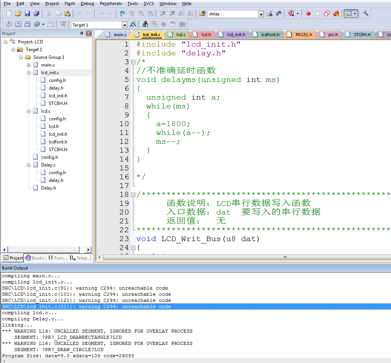The width and height of the screenshot is (391, 363).
Task: Create a new file with New icon
Action: [x=9, y=13]
